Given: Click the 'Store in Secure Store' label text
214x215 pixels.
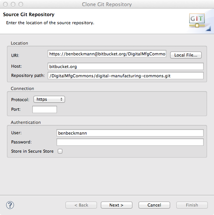Looking at the screenshot, I should coord(32,151).
